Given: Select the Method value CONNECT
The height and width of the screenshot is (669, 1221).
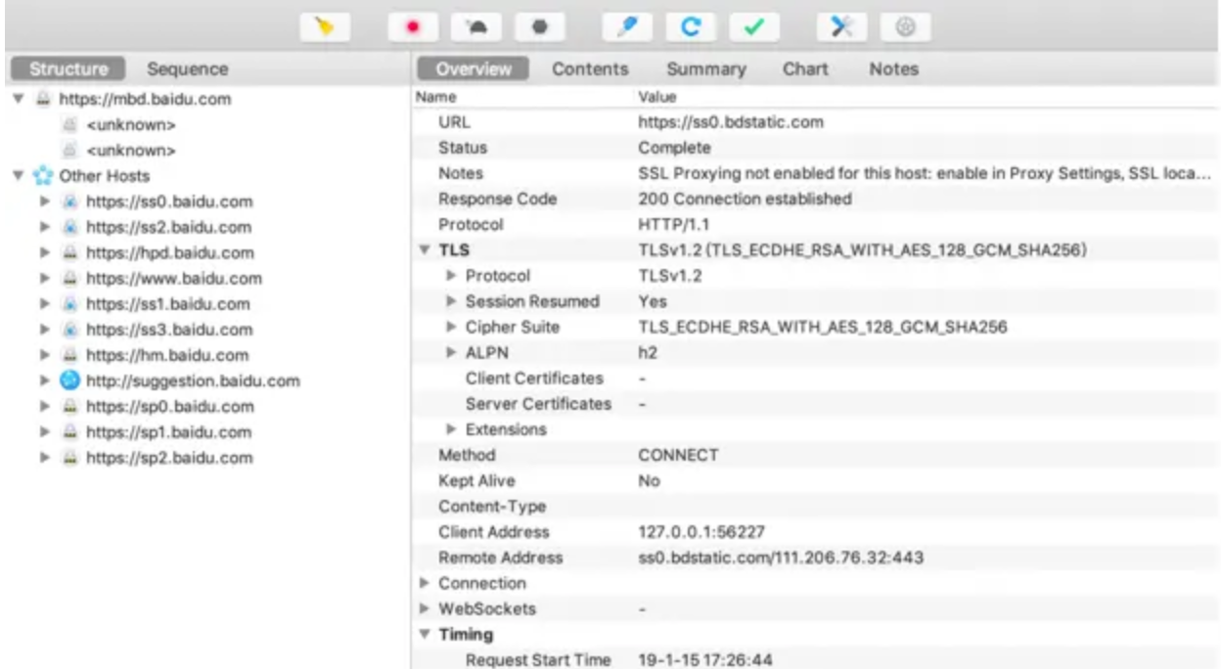Looking at the screenshot, I should pos(678,455).
